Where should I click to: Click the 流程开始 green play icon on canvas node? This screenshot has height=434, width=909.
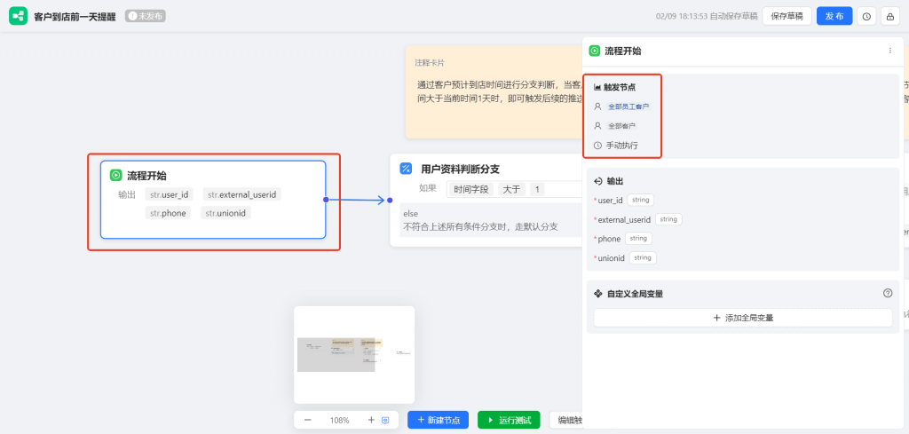pos(116,175)
